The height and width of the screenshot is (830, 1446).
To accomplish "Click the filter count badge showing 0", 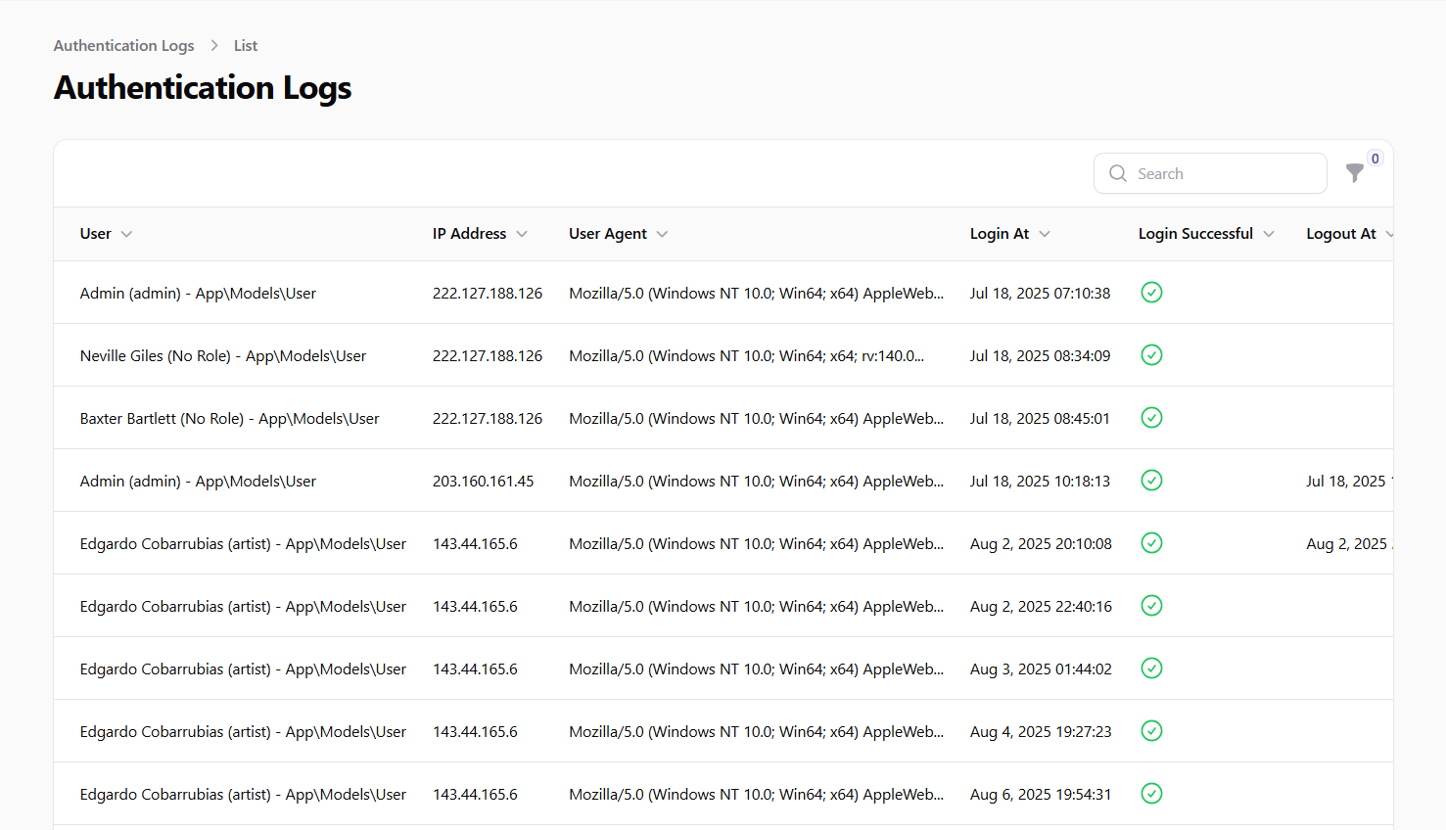I will [x=1375, y=158].
